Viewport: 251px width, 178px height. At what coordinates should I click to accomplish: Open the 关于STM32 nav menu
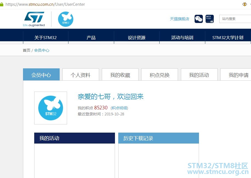(x=46, y=37)
